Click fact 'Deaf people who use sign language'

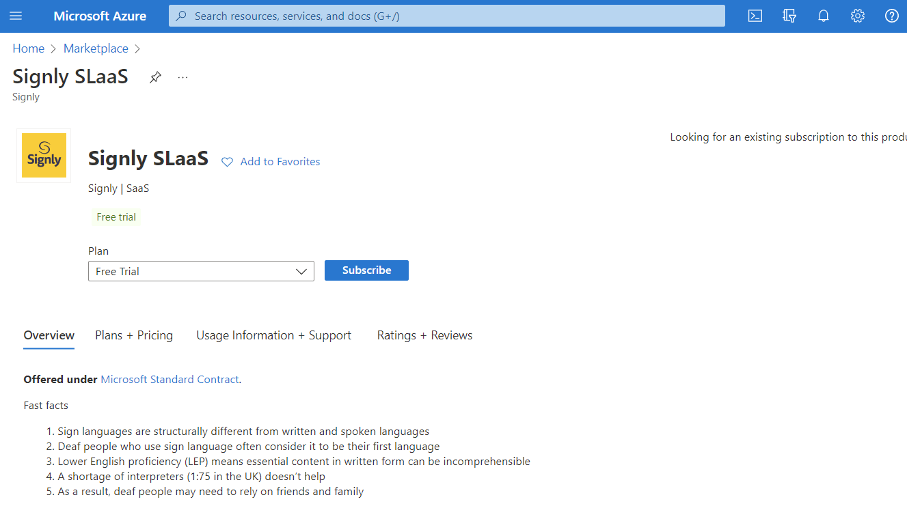[x=249, y=447]
